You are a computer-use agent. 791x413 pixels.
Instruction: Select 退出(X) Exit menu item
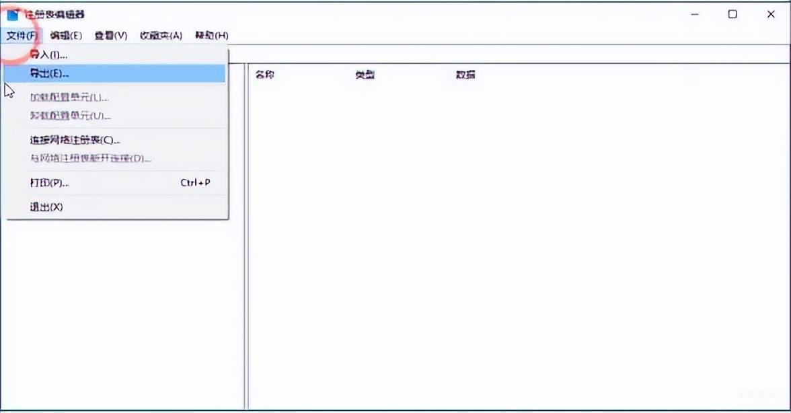[x=46, y=207]
